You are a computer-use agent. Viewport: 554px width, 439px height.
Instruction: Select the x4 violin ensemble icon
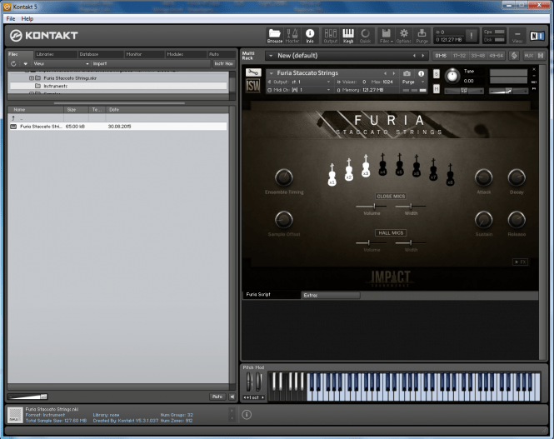point(382,164)
